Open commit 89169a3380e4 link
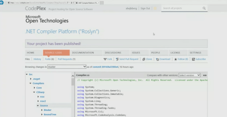The height and width of the screenshot is (117, 227). point(105,67)
